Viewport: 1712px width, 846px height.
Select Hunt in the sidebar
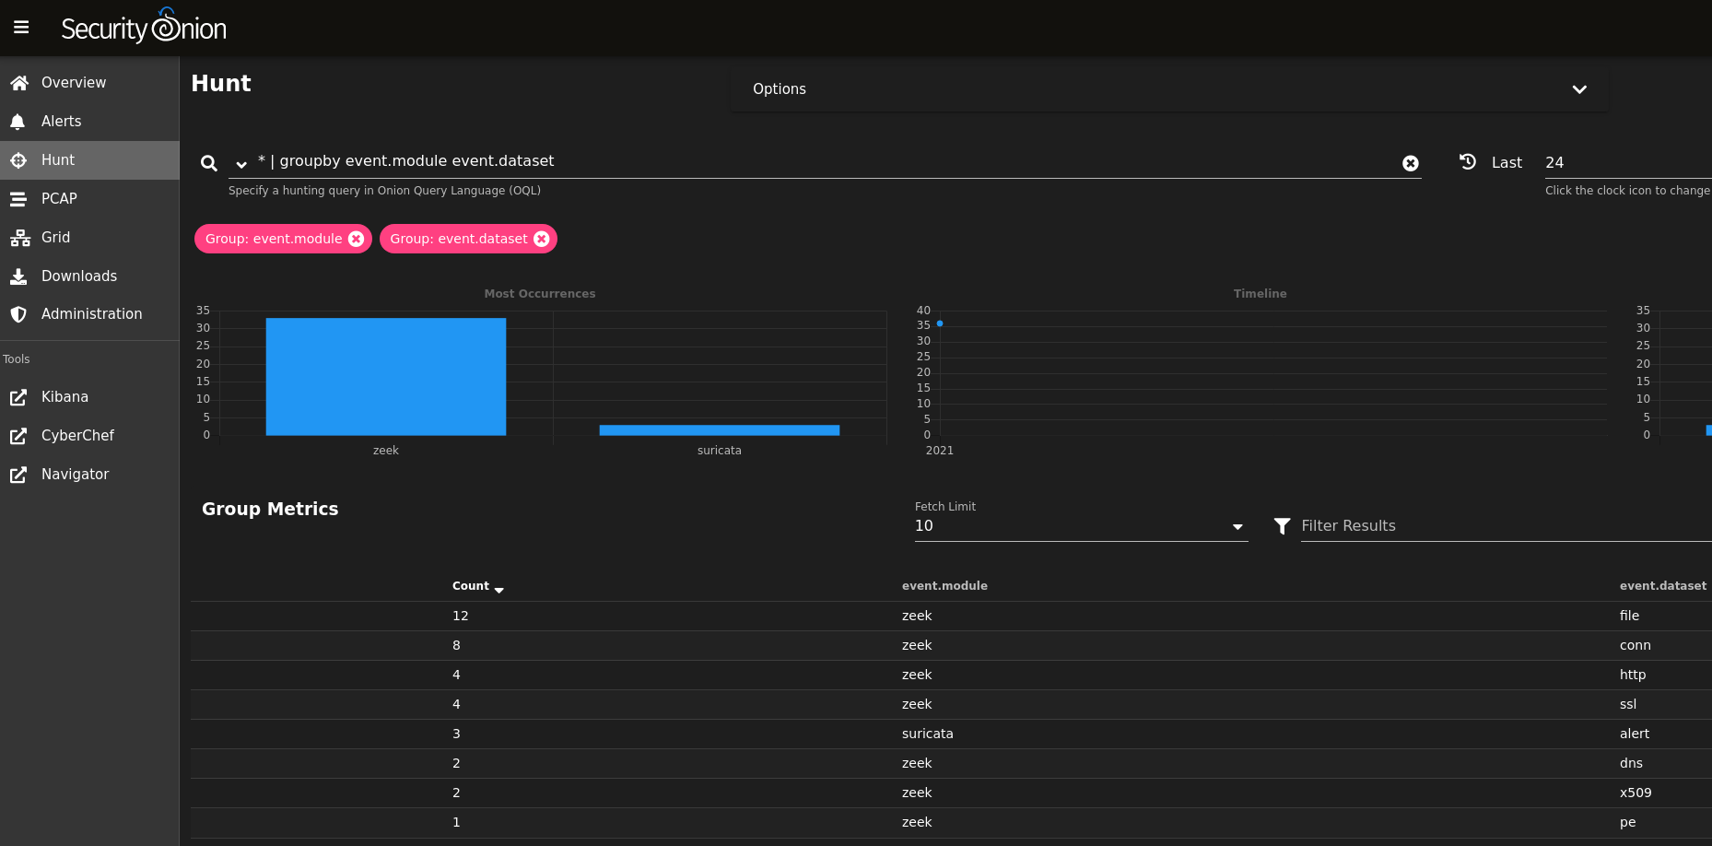89,160
